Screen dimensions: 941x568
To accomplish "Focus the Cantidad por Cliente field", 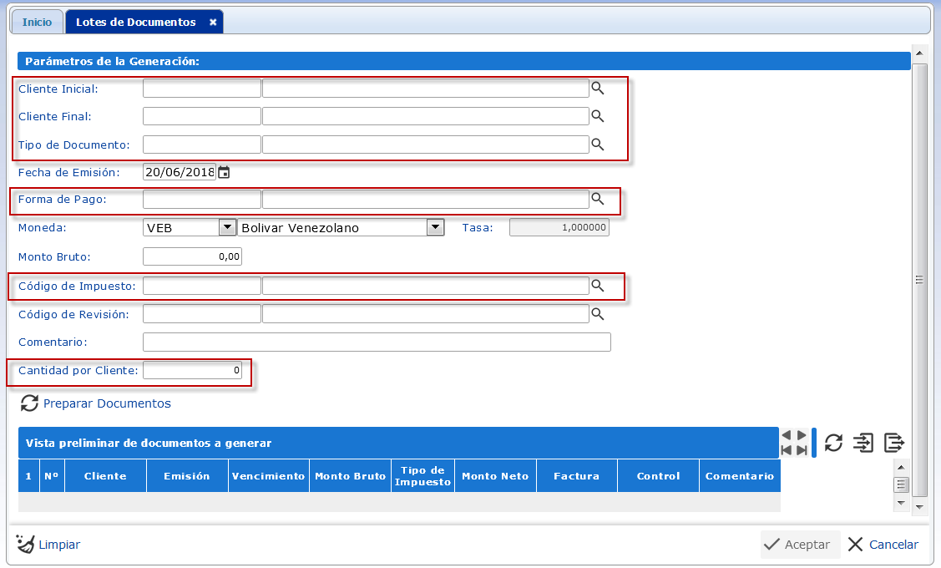I will (x=192, y=370).
